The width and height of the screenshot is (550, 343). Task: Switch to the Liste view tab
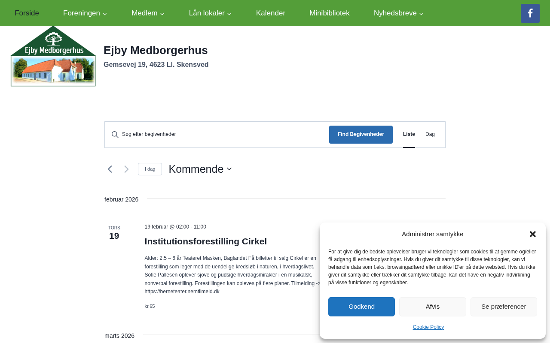[x=409, y=134]
